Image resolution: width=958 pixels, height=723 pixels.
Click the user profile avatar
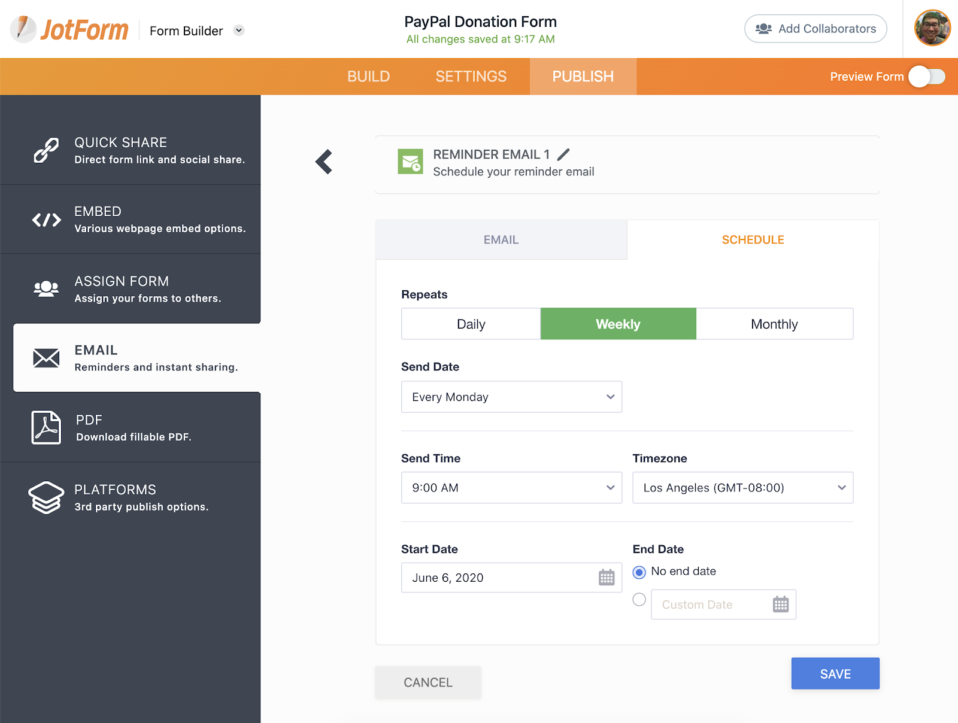932,28
